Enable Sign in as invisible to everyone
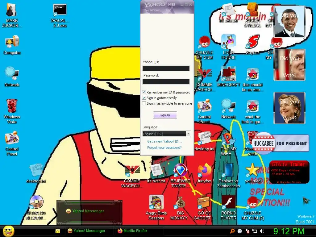The width and height of the screenshot is (316, 237). (x=144, y=103)
